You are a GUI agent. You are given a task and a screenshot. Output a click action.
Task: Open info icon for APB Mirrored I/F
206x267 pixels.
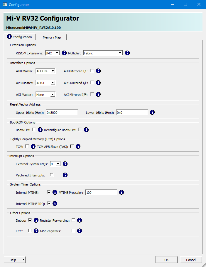click(x=98, y=83)
